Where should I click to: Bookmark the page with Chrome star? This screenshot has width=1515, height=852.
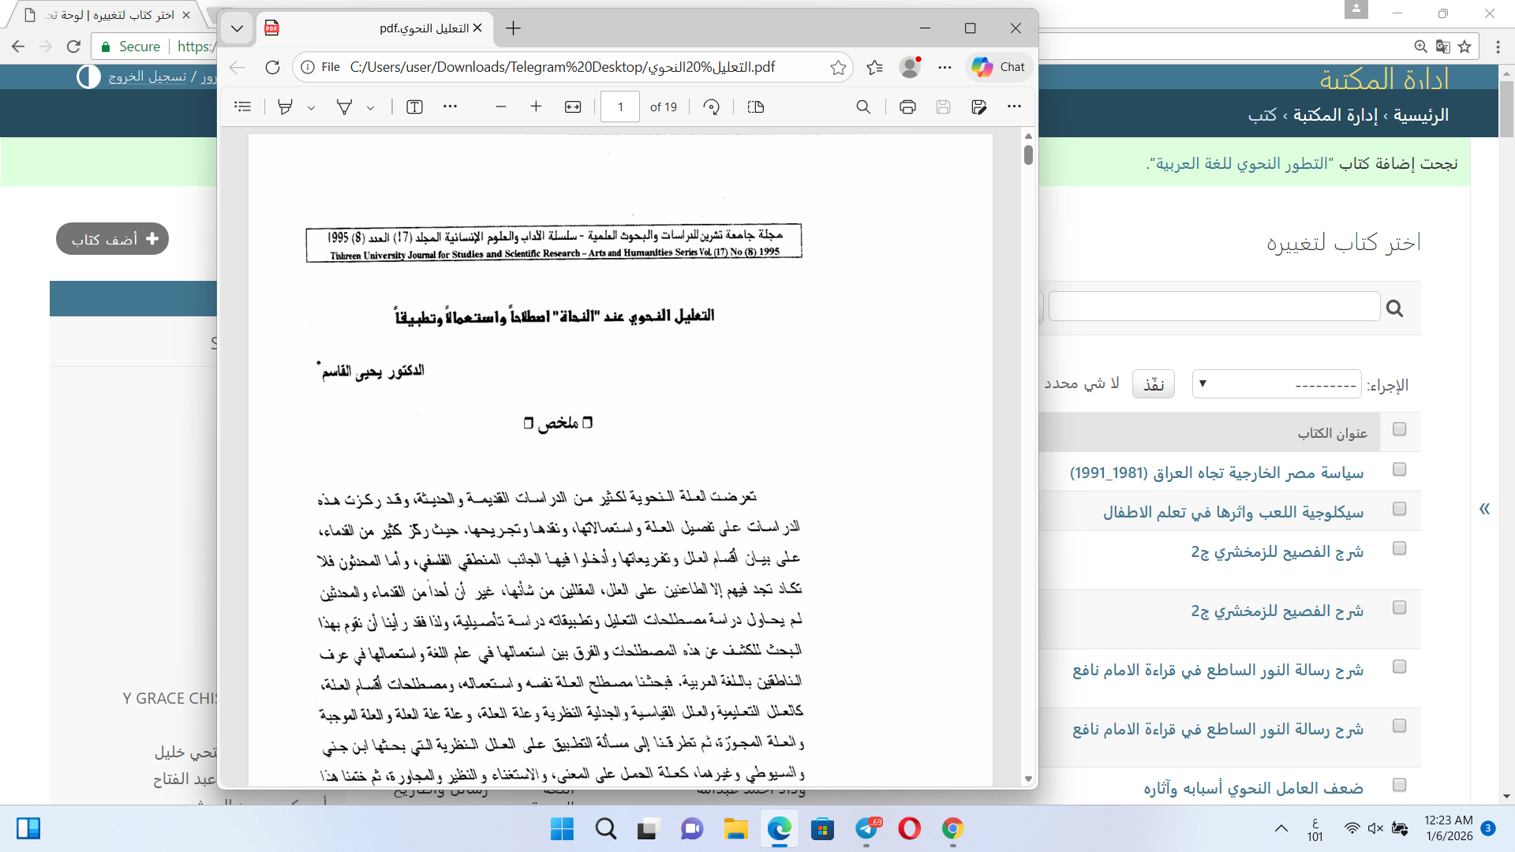[x=1465, y=47]
